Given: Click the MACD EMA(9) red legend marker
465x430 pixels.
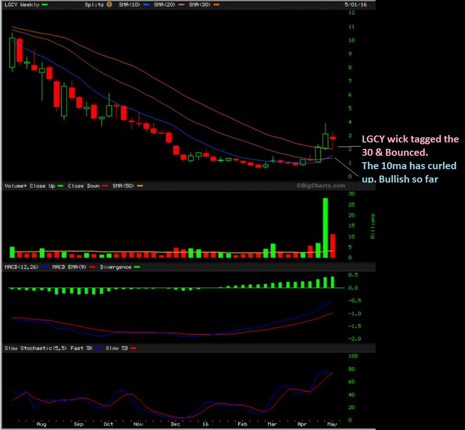Looking at the screenshot, I should (x=92, y=267).
